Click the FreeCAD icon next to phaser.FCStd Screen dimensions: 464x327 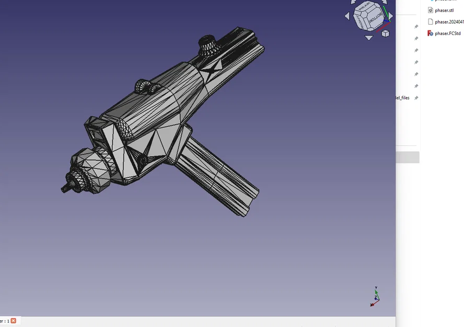click(430, 33)
